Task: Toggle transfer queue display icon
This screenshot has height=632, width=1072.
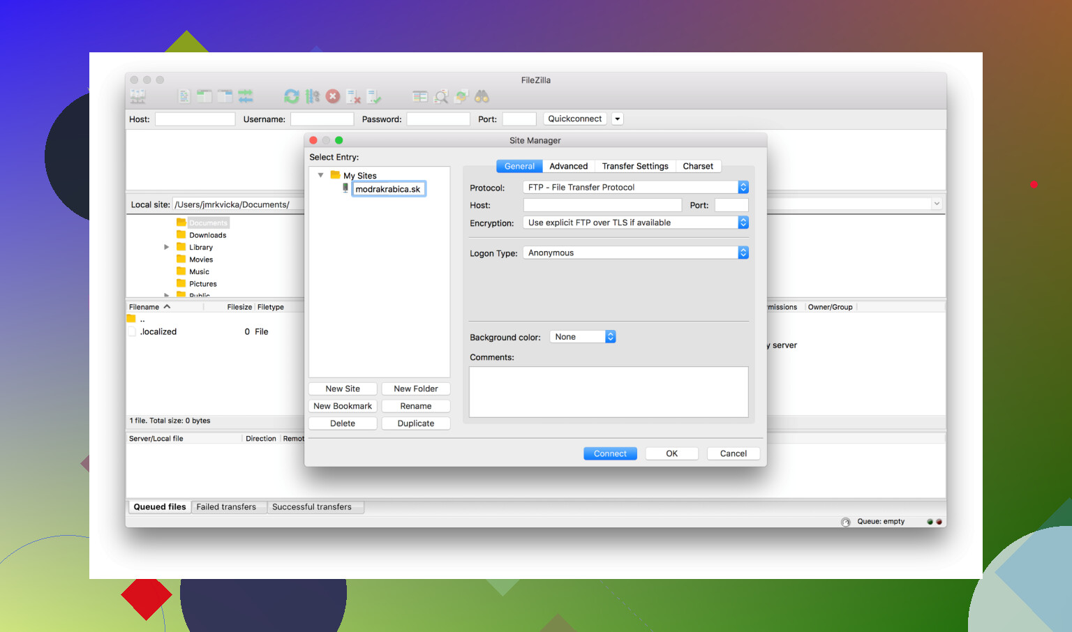Action: 246,97
